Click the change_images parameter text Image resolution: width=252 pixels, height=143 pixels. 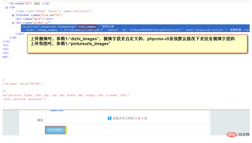tap(47, 30)
